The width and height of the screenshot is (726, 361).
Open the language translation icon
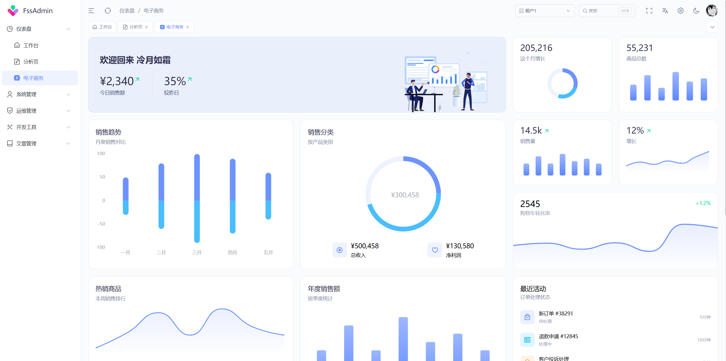tap(665, 11)
